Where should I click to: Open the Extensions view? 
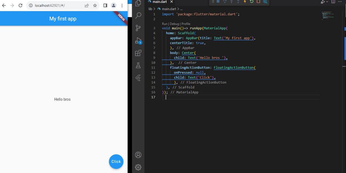coord(138,53)
